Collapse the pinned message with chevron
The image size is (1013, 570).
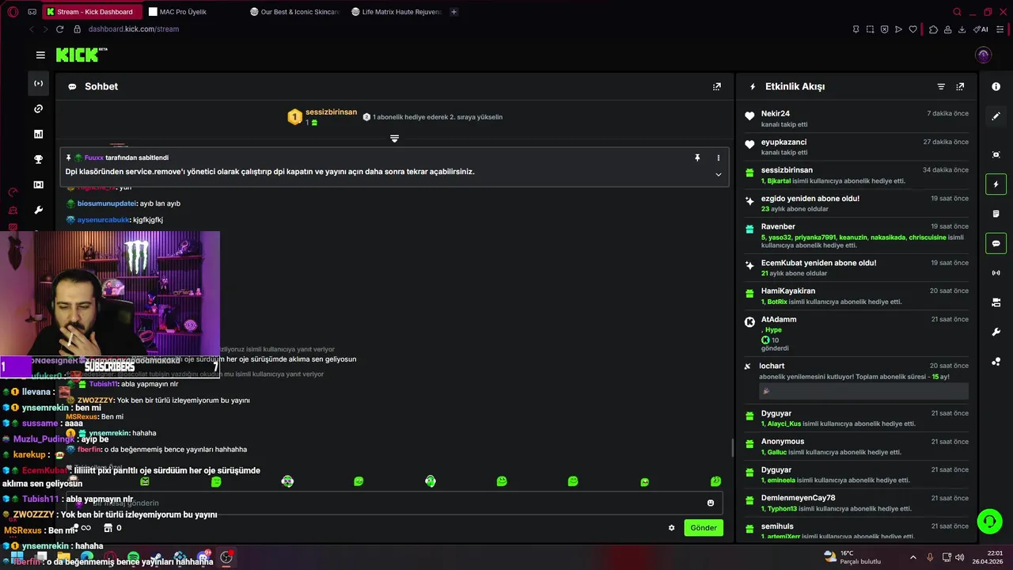click(x=719, y=174)
